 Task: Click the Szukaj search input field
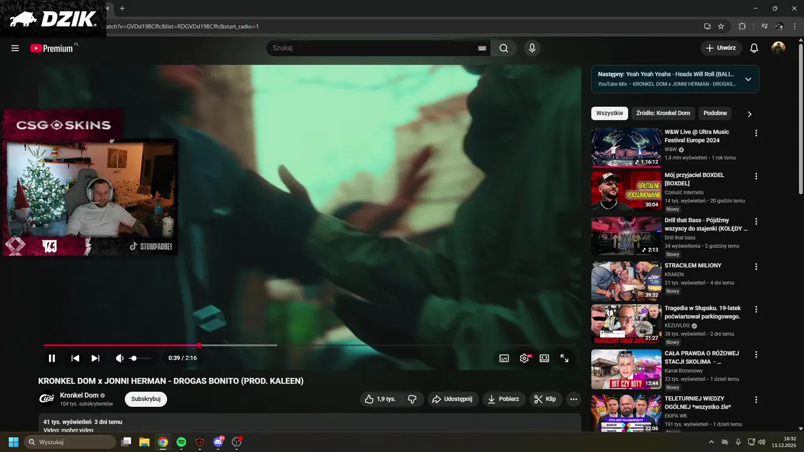click(374, 48)
